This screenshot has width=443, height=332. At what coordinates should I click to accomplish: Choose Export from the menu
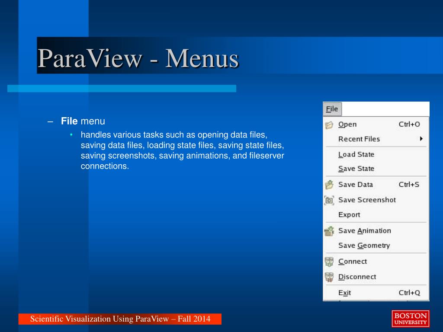(x=376, y=215)
